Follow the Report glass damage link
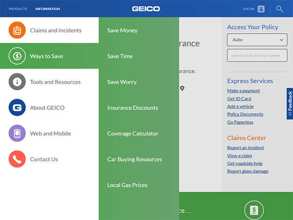293x220 pixels. coord(248,171)
